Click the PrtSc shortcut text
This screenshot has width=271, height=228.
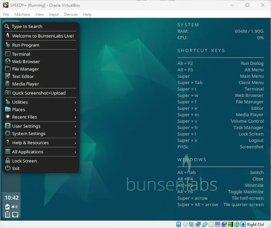tap(183, 147)
